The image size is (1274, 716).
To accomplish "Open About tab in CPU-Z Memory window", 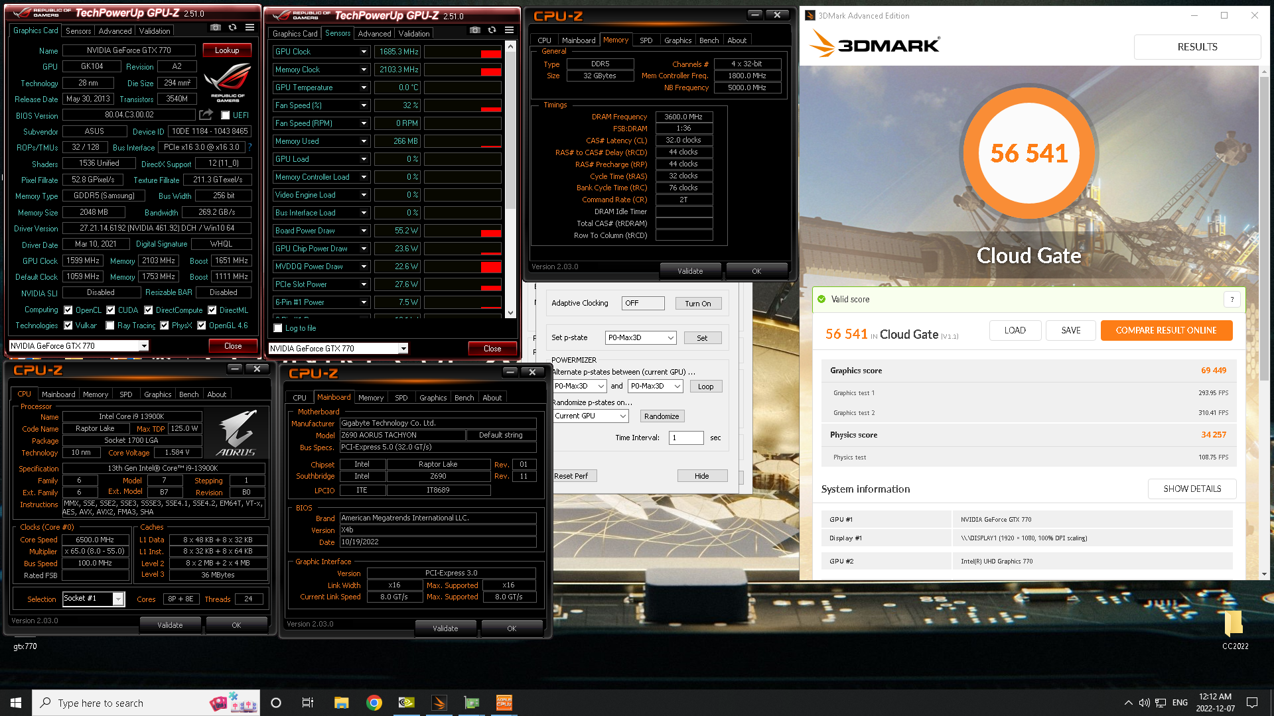I will tap(737, 40).
